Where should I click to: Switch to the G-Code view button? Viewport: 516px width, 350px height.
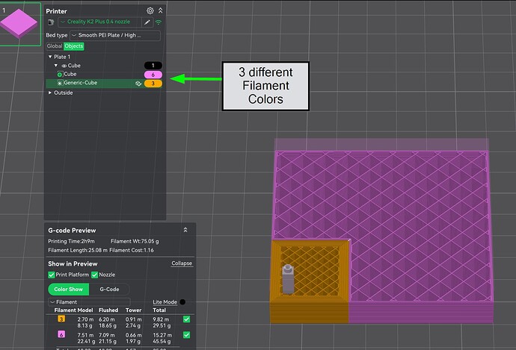pos(109,290)
